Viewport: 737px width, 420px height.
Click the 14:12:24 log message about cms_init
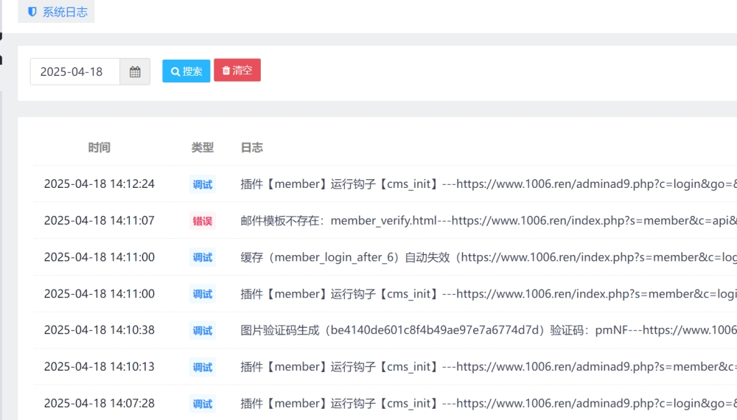[x=489, y=183]
